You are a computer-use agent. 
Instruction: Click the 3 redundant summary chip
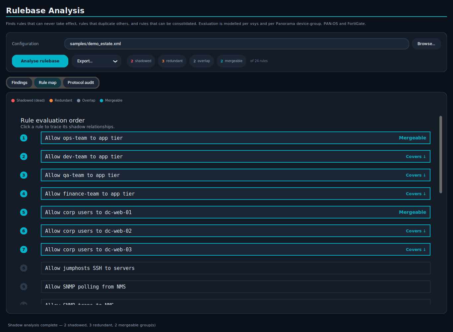point(172,61)
